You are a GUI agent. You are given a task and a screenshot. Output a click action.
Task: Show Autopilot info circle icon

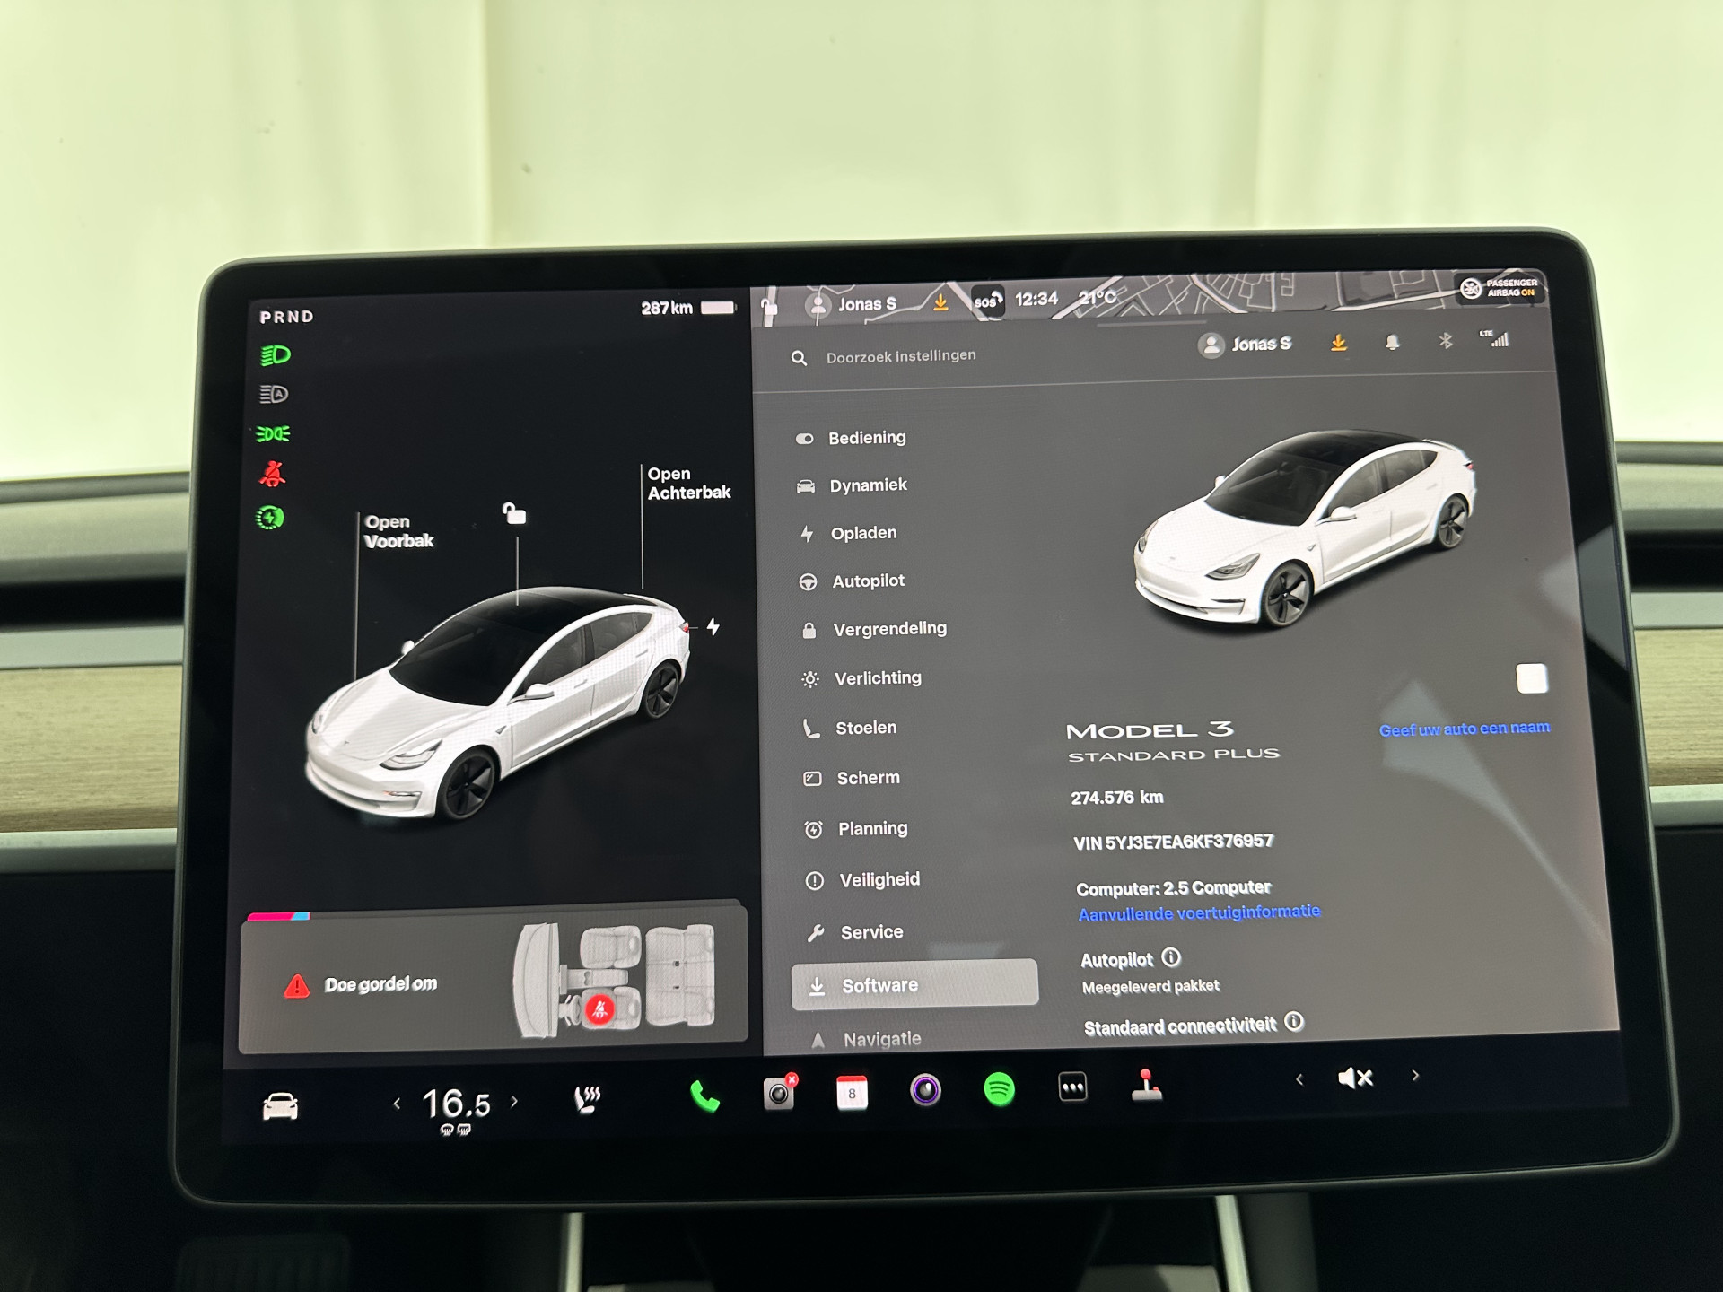coord(1171,957)
